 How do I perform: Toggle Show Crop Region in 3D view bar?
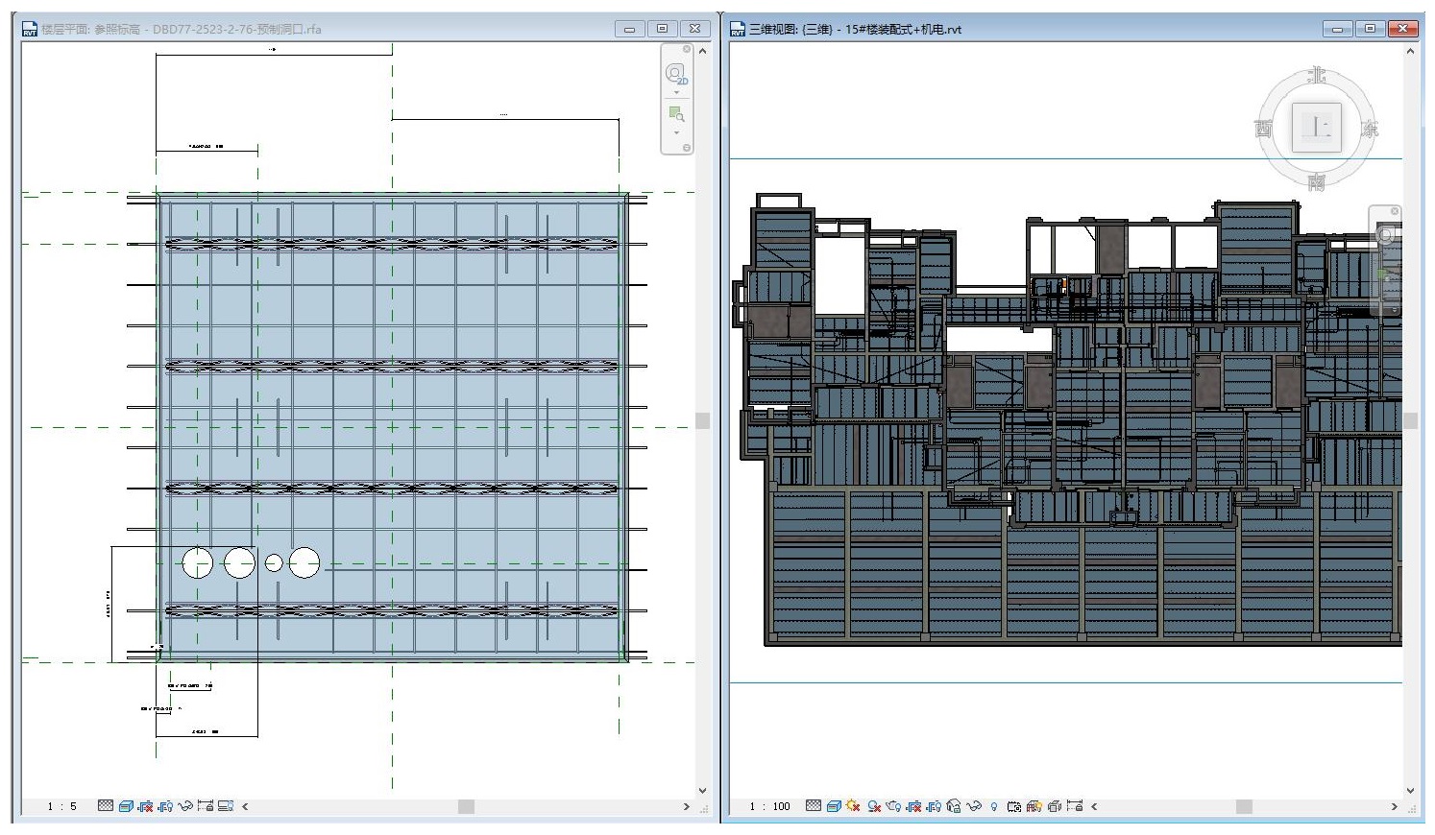tap(933, 806)
